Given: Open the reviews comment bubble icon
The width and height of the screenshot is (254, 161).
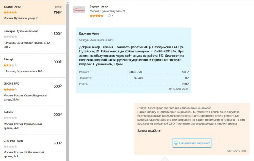Looking at the screenshot, I should [x=109, y=16].
